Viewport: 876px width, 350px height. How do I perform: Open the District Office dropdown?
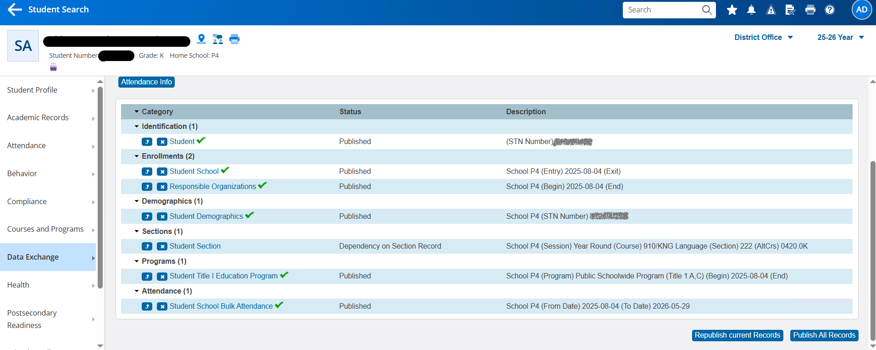pyautogui.click(x=763, y=38)
